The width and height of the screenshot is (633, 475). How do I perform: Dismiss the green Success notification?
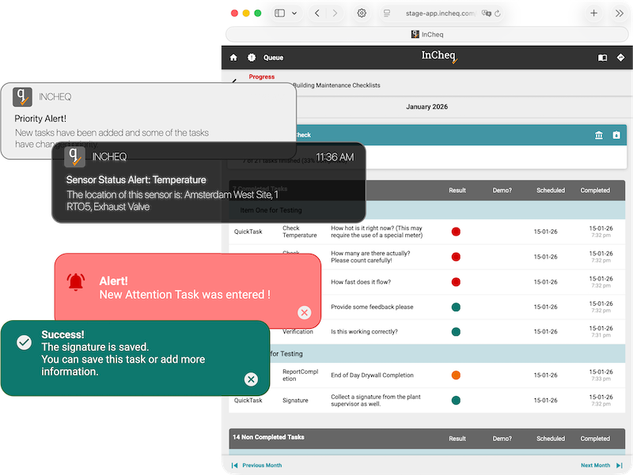[251, 379]
